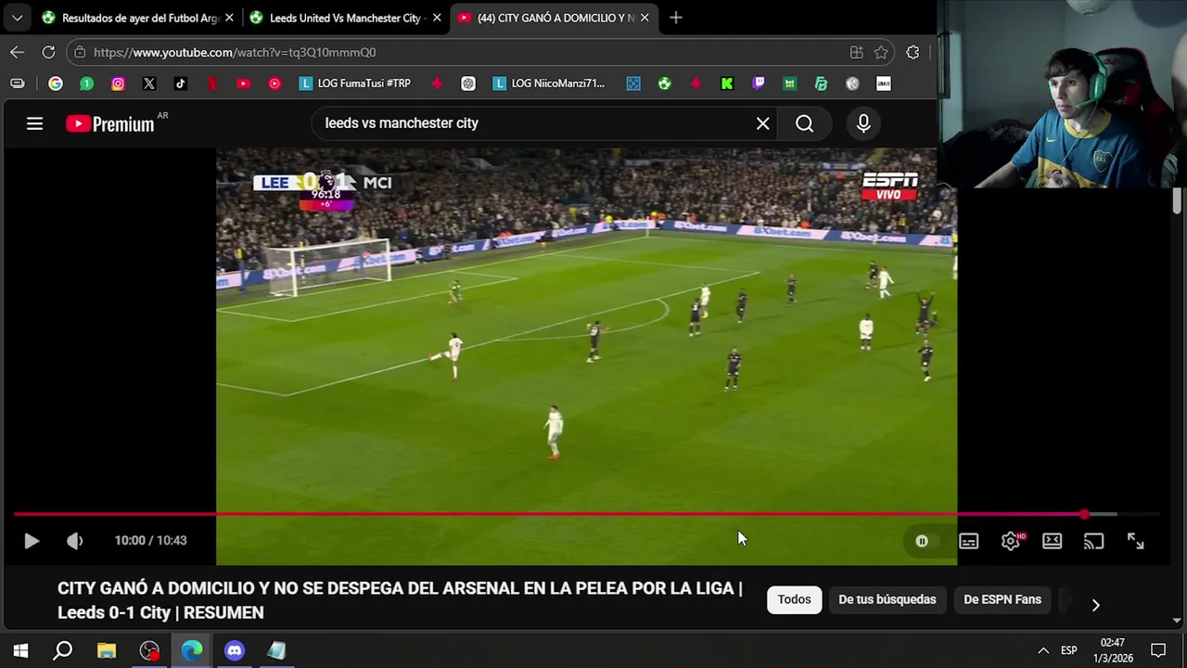The height and width of the screenshot is (668, 1187).
Task: Show hidden system tray icons
Action: coord(1043,651)
